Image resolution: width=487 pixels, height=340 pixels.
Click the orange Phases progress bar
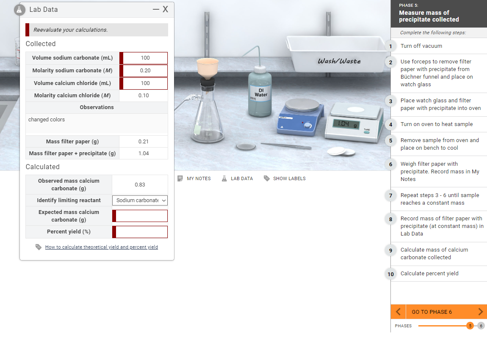coord(442,326)
